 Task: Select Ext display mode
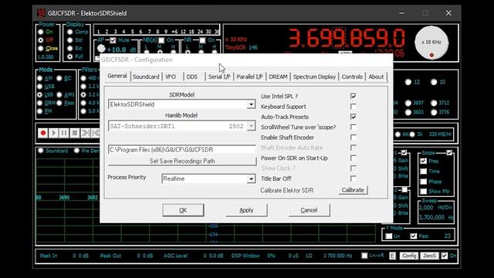tap(70, 48)
